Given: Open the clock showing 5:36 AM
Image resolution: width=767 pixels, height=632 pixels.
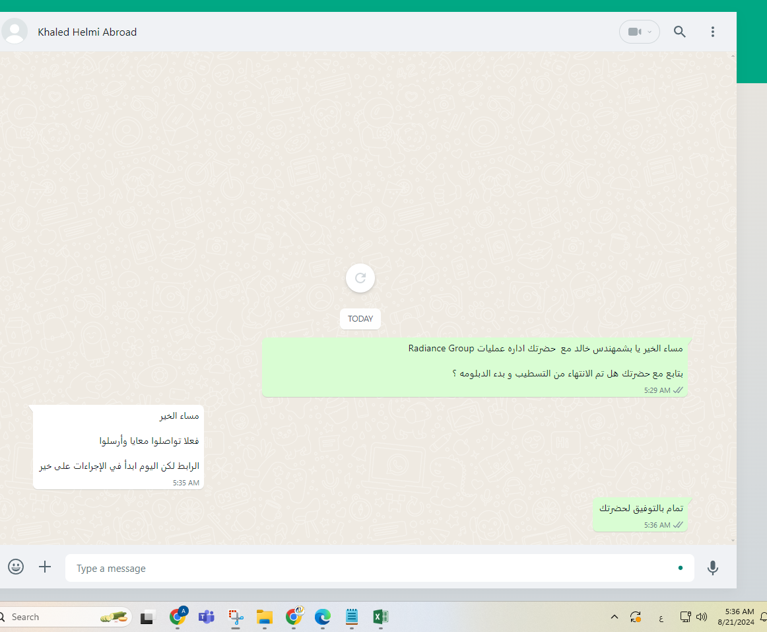Looking at the screenshot, I should point(736,617).
